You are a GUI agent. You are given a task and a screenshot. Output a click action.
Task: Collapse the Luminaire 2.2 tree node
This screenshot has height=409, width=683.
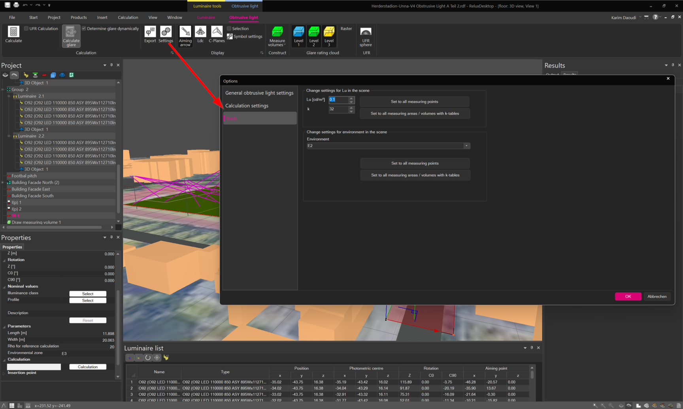[x=9, y=136]
